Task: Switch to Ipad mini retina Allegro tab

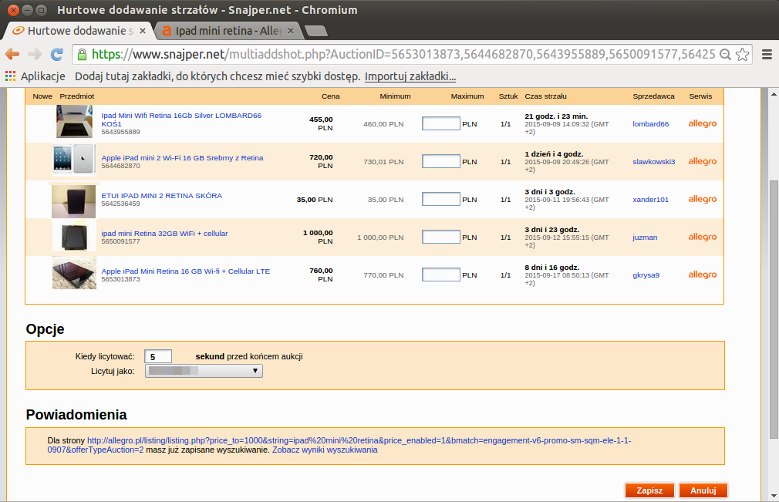Action: click(x=228, y=32)
